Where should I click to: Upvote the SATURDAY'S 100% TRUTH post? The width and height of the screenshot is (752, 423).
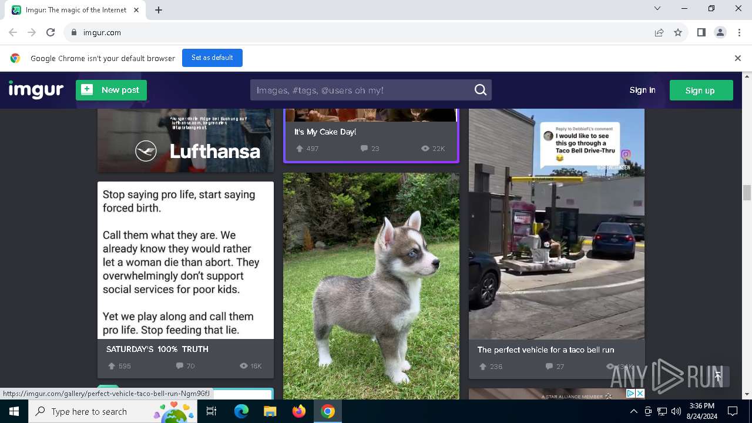[x=112, y=366]
